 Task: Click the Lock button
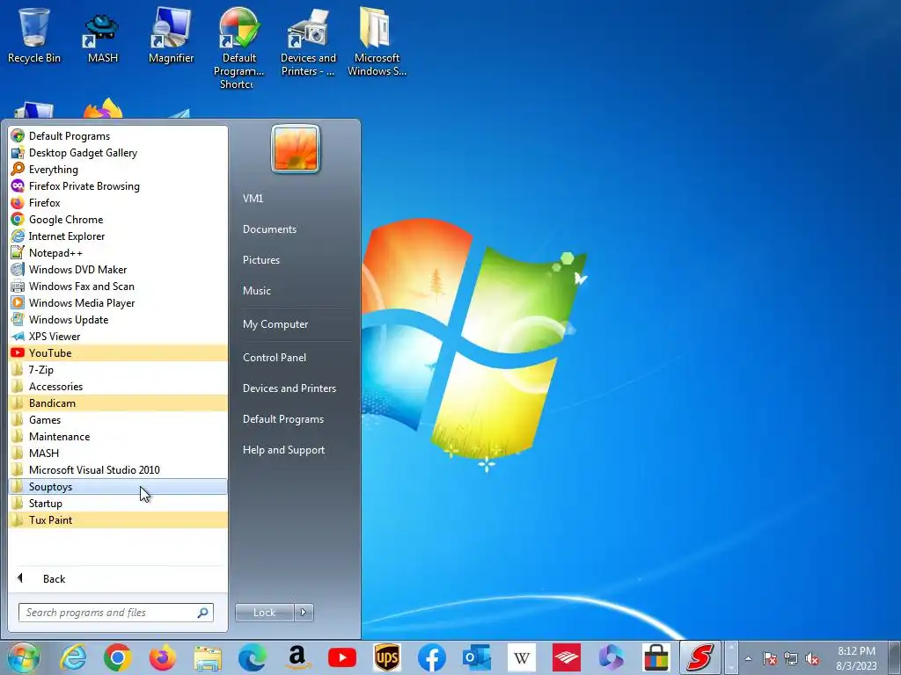tap(264, 613)
